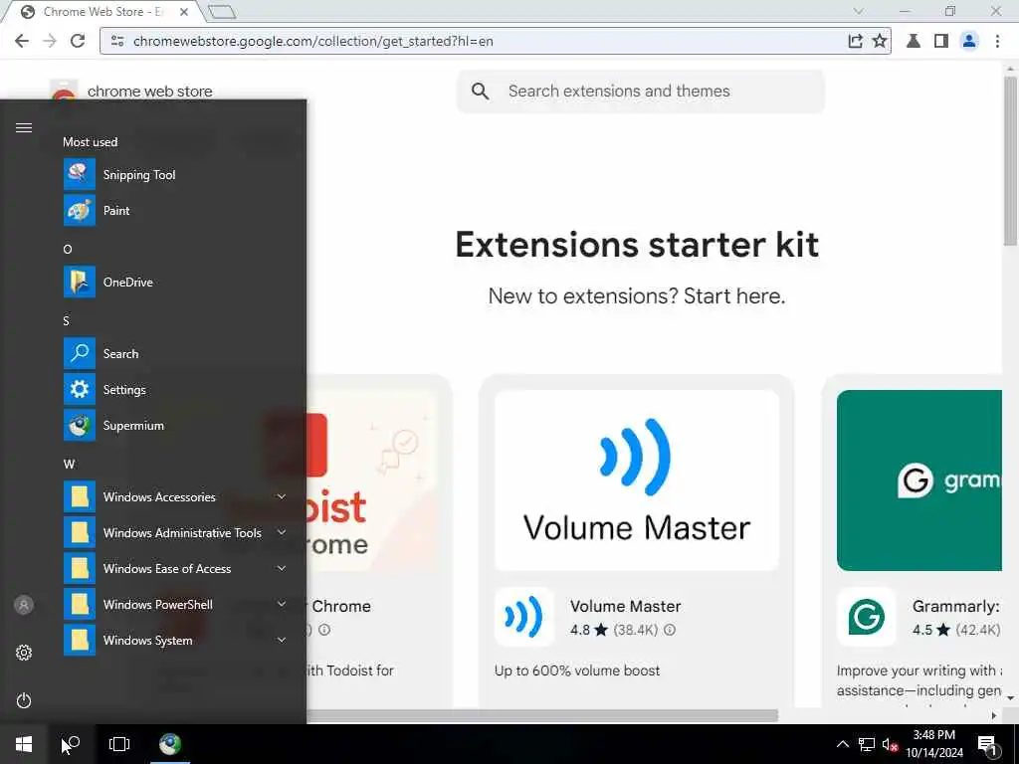View site information icon in address bar
The width and height of the screenshot is (1019, 764).
(117, 41)
